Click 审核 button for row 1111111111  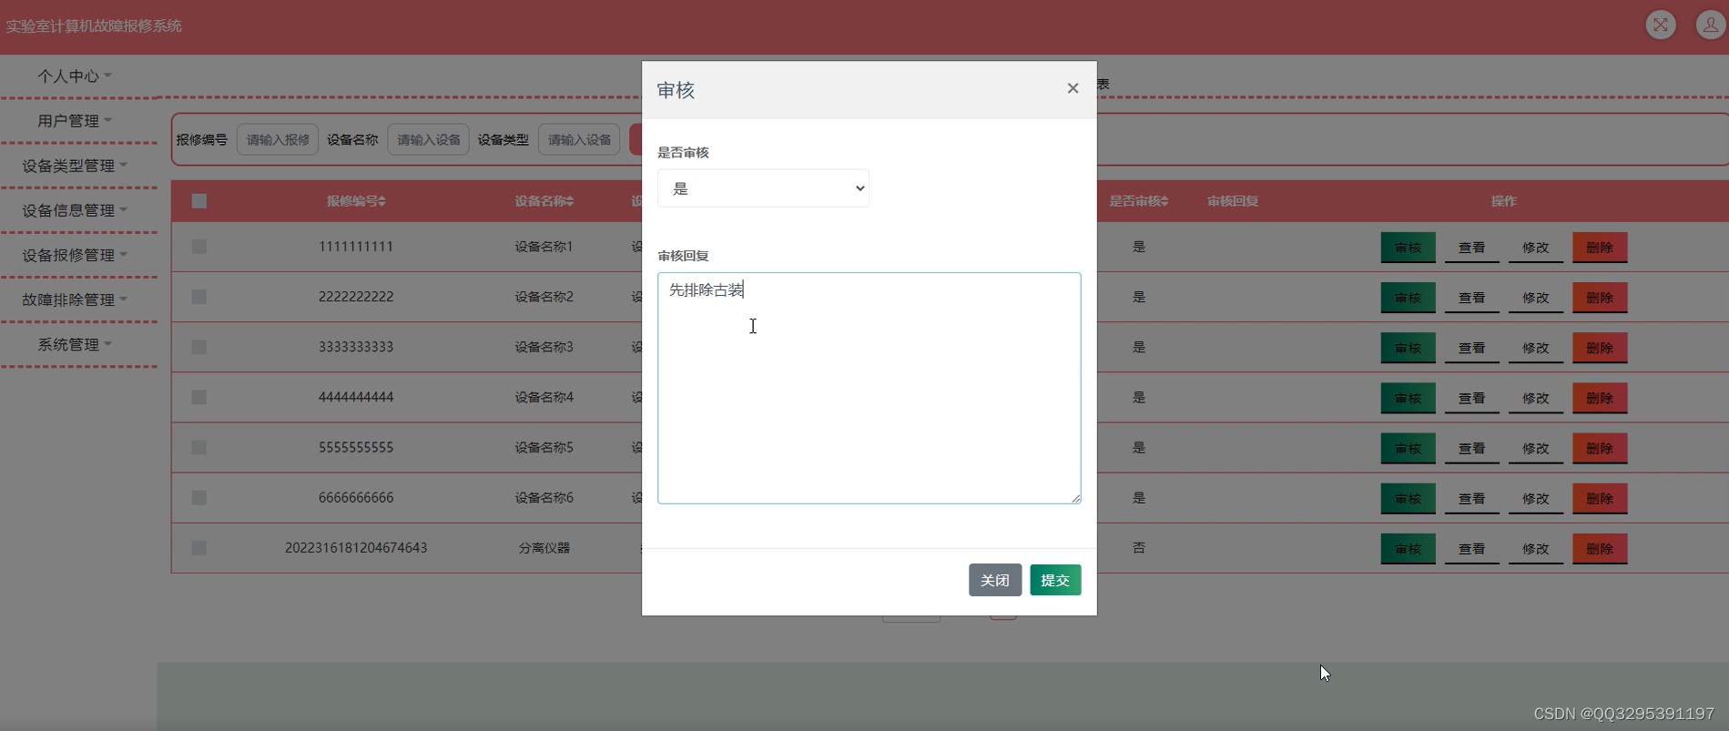[1408, 248]
